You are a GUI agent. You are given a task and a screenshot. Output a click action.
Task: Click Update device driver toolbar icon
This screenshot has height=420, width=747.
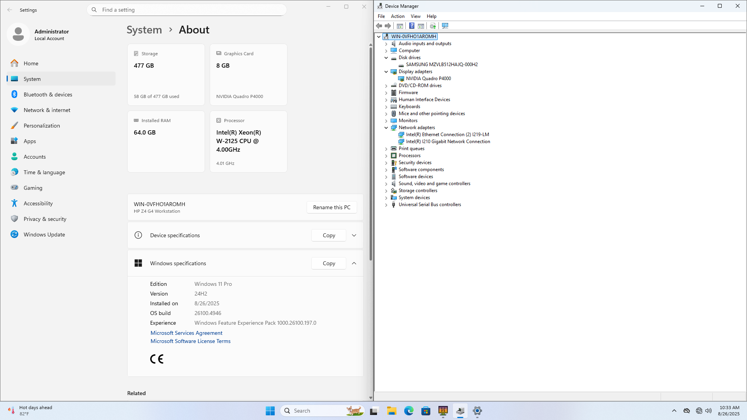point(433,26)
